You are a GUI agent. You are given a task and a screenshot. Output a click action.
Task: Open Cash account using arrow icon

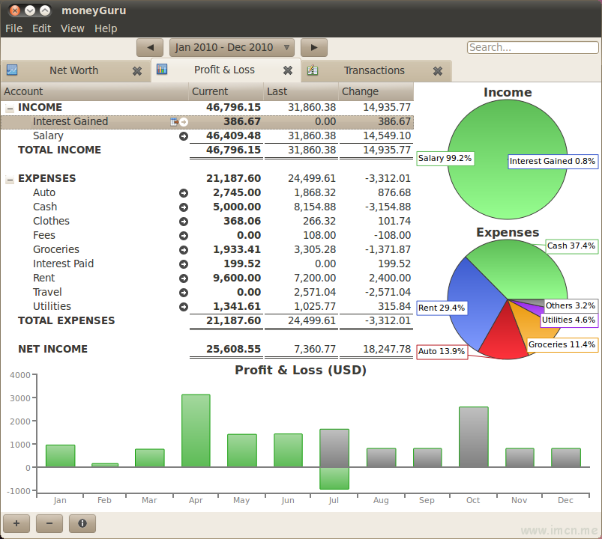[x=184, y=207]
